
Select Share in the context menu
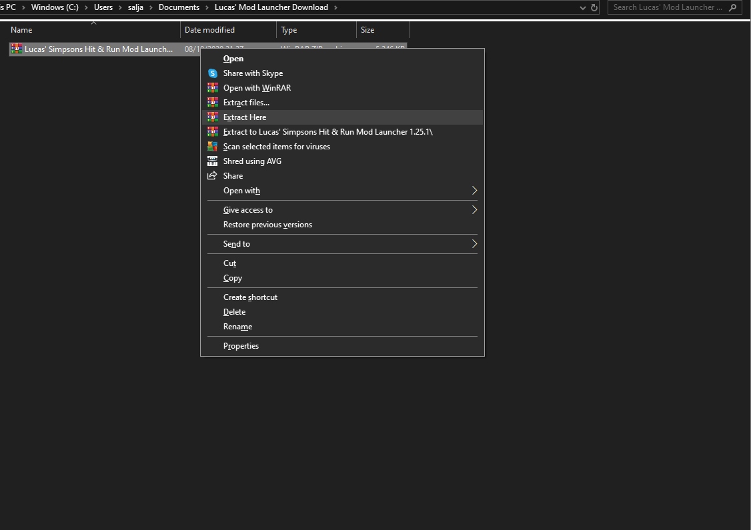coord(342,176)
